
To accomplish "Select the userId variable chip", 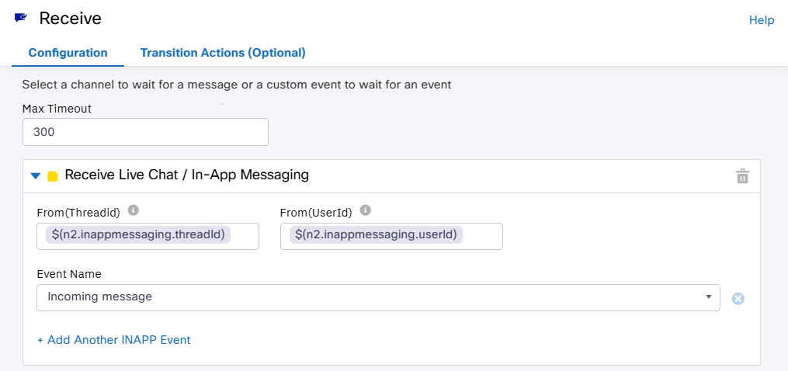I will click(x=376, y=235).
